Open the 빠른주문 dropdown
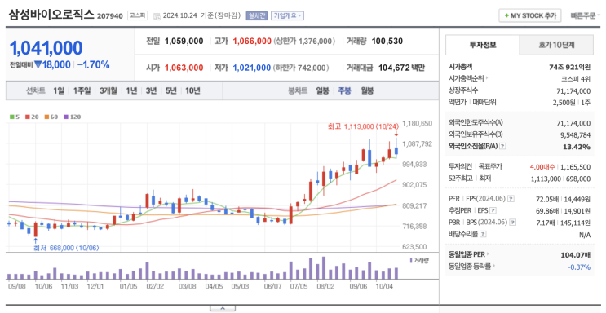The width and height of the screenshot is (606, 313). point(585,15)
